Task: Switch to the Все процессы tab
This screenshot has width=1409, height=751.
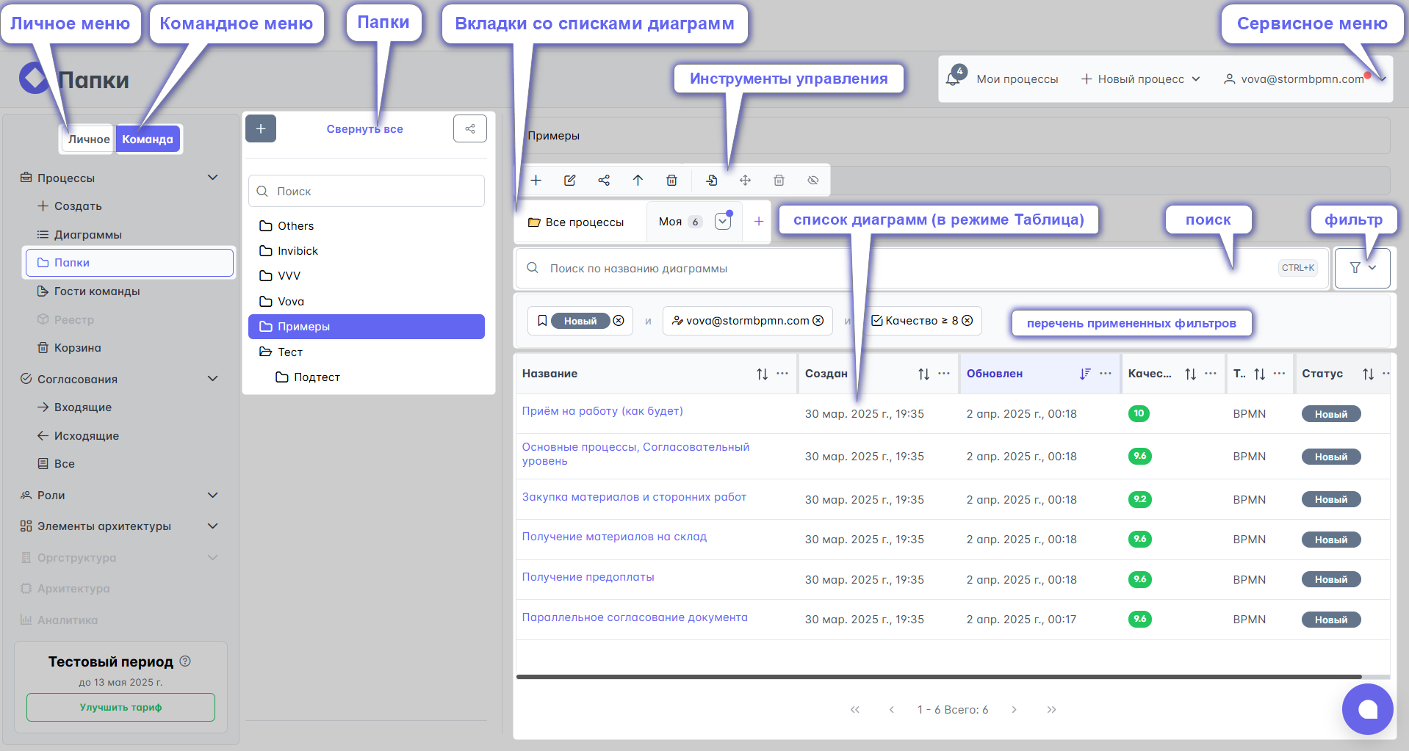Action: 576,222
